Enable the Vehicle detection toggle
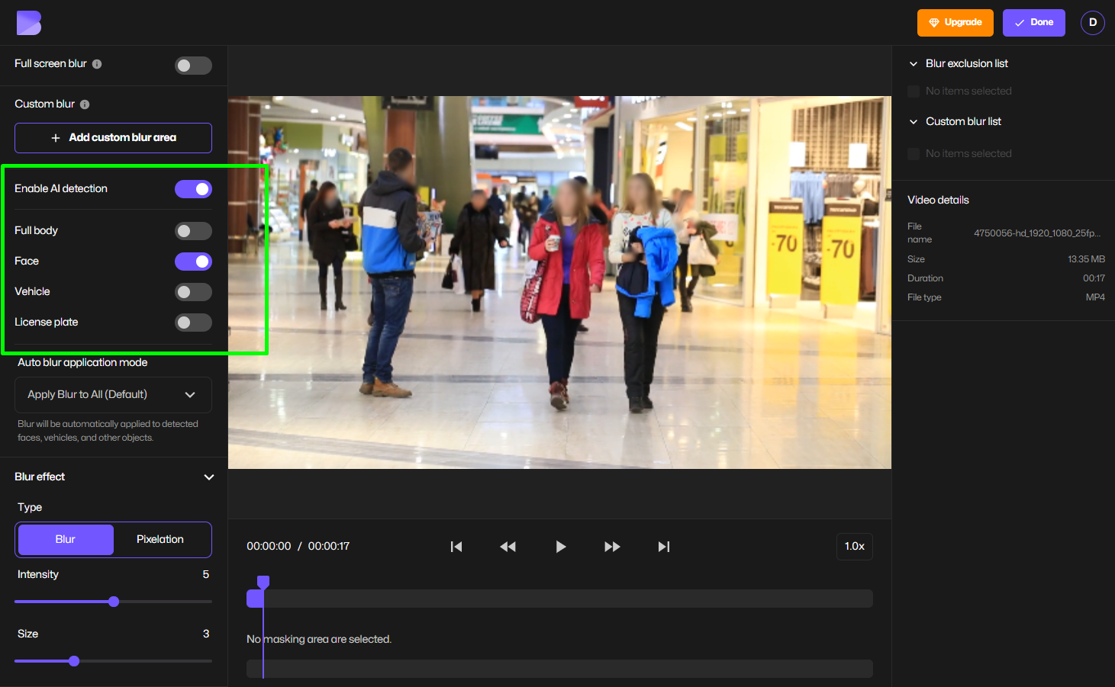This screenshot has width=1115, height=687. tap(193, 291)
